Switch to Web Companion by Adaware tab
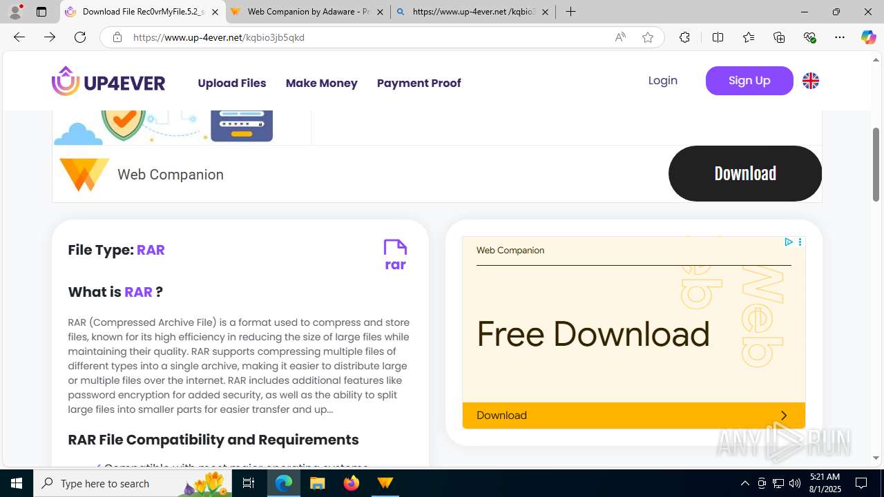Image resolution: width=884 pixels, height=497 pixels. [x=307, y=12]
